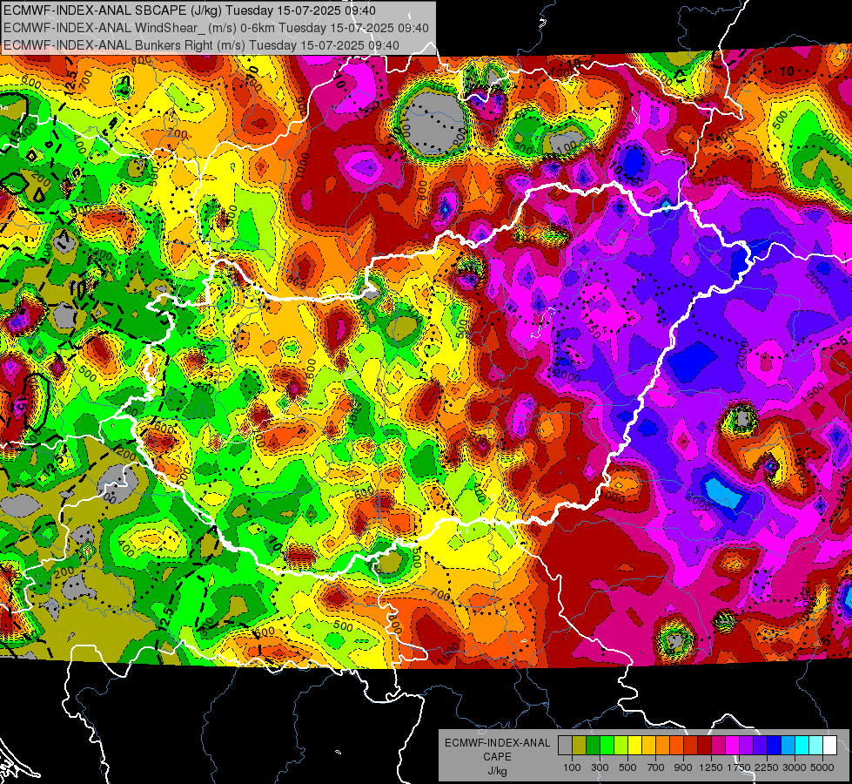This screenshot has height=784, width=852.
Task: Click the orange swatch after 700
Action: 663,746
